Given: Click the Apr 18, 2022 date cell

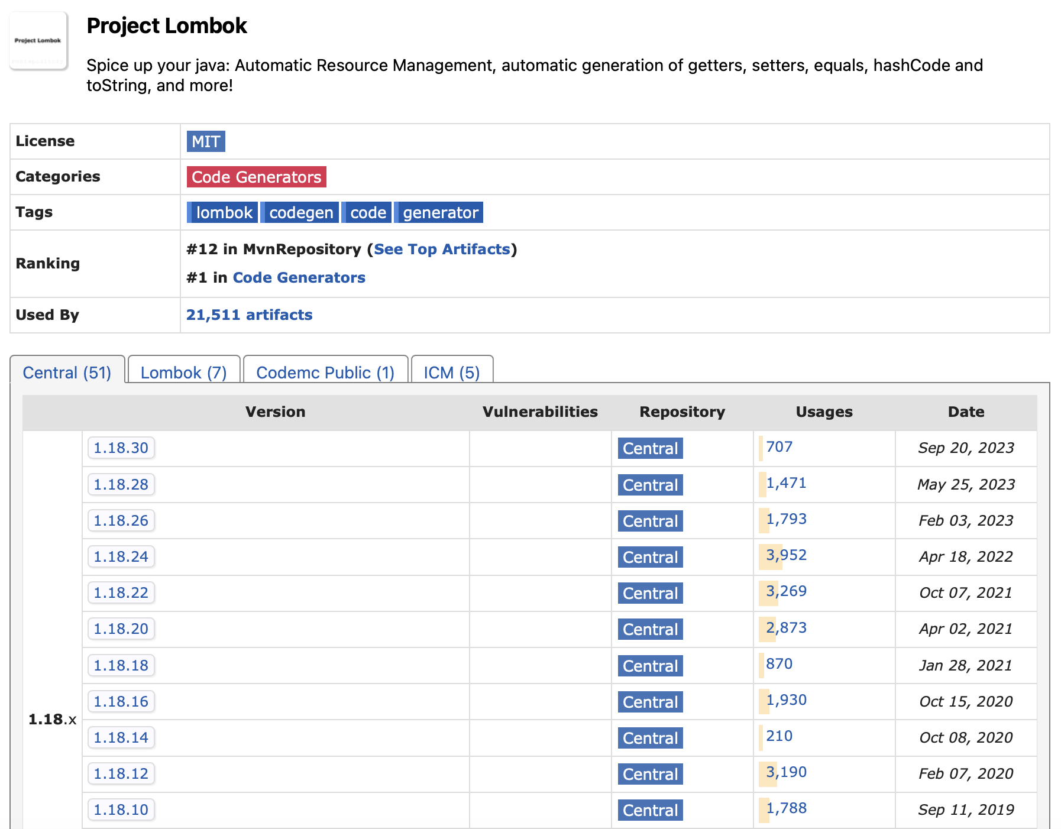Looking at the screenshot, I should pyautogui.click(x=966, y=556).
